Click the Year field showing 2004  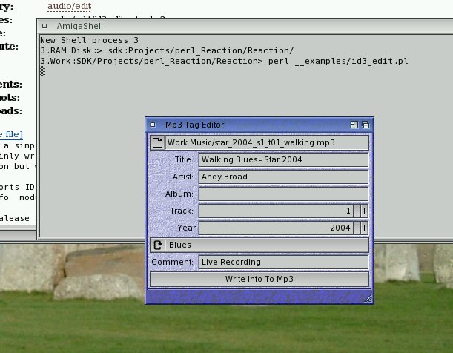pos(276,228)
